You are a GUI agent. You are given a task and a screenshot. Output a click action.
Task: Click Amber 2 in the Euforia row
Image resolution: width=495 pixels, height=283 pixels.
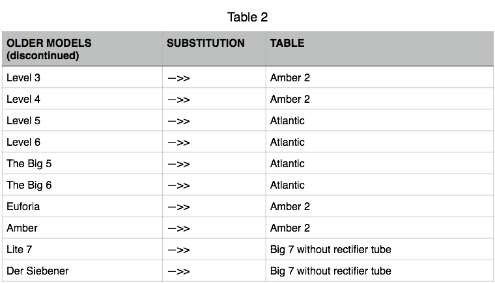[x=290, y=206]
